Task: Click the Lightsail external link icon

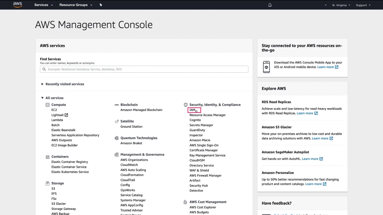Action: click(66, 115)
